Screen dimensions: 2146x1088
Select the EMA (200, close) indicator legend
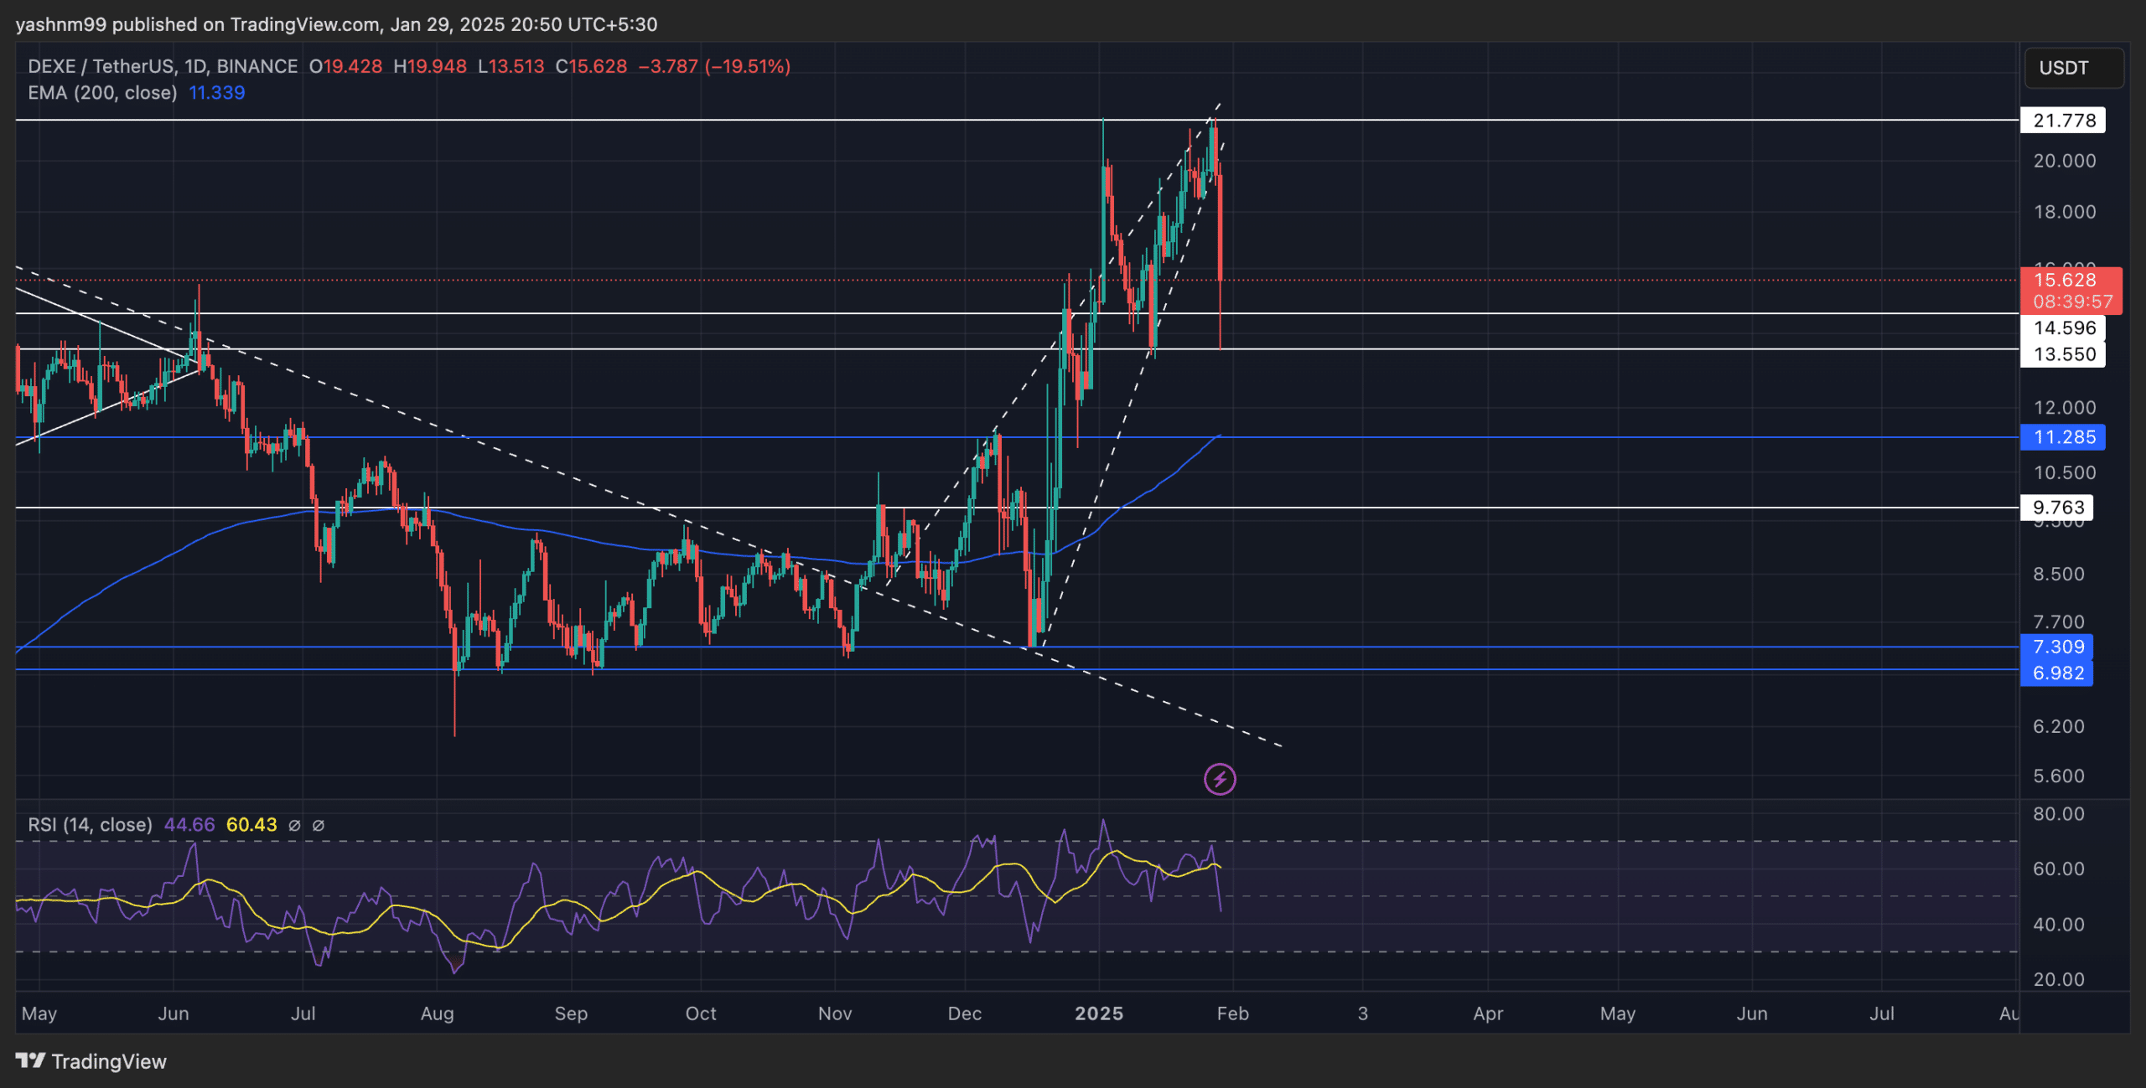pyautogui.click(x=102, y=93)
